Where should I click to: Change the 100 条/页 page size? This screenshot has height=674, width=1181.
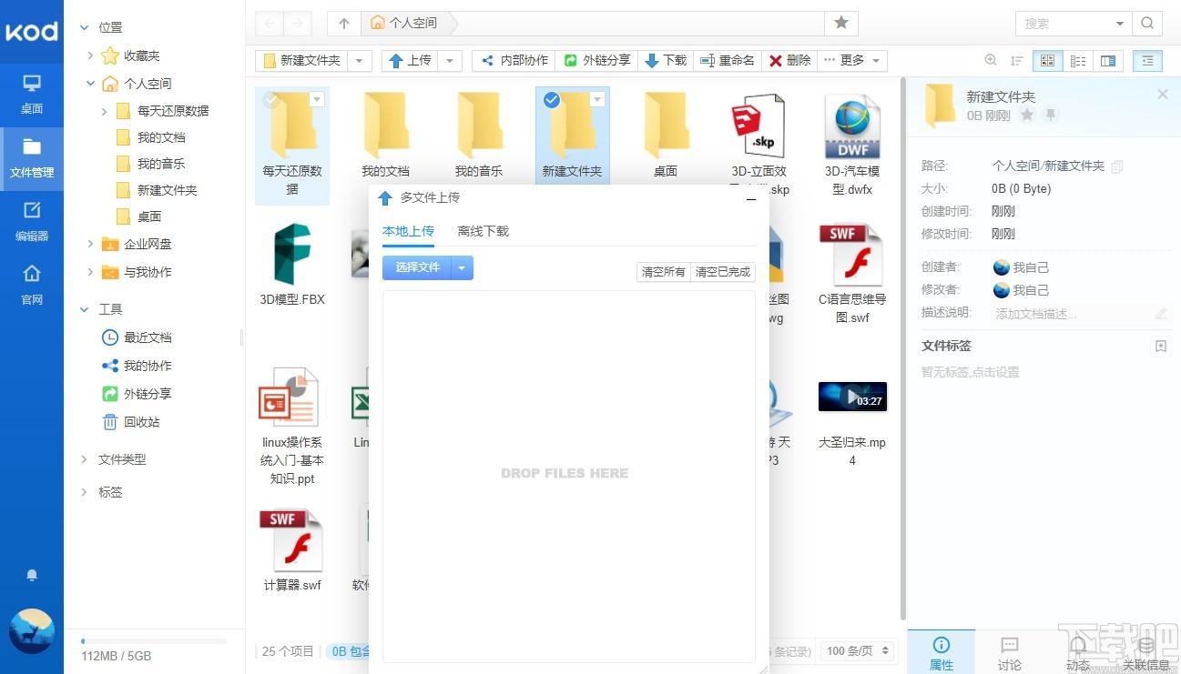pyautogui.click(x=858, y=651)
